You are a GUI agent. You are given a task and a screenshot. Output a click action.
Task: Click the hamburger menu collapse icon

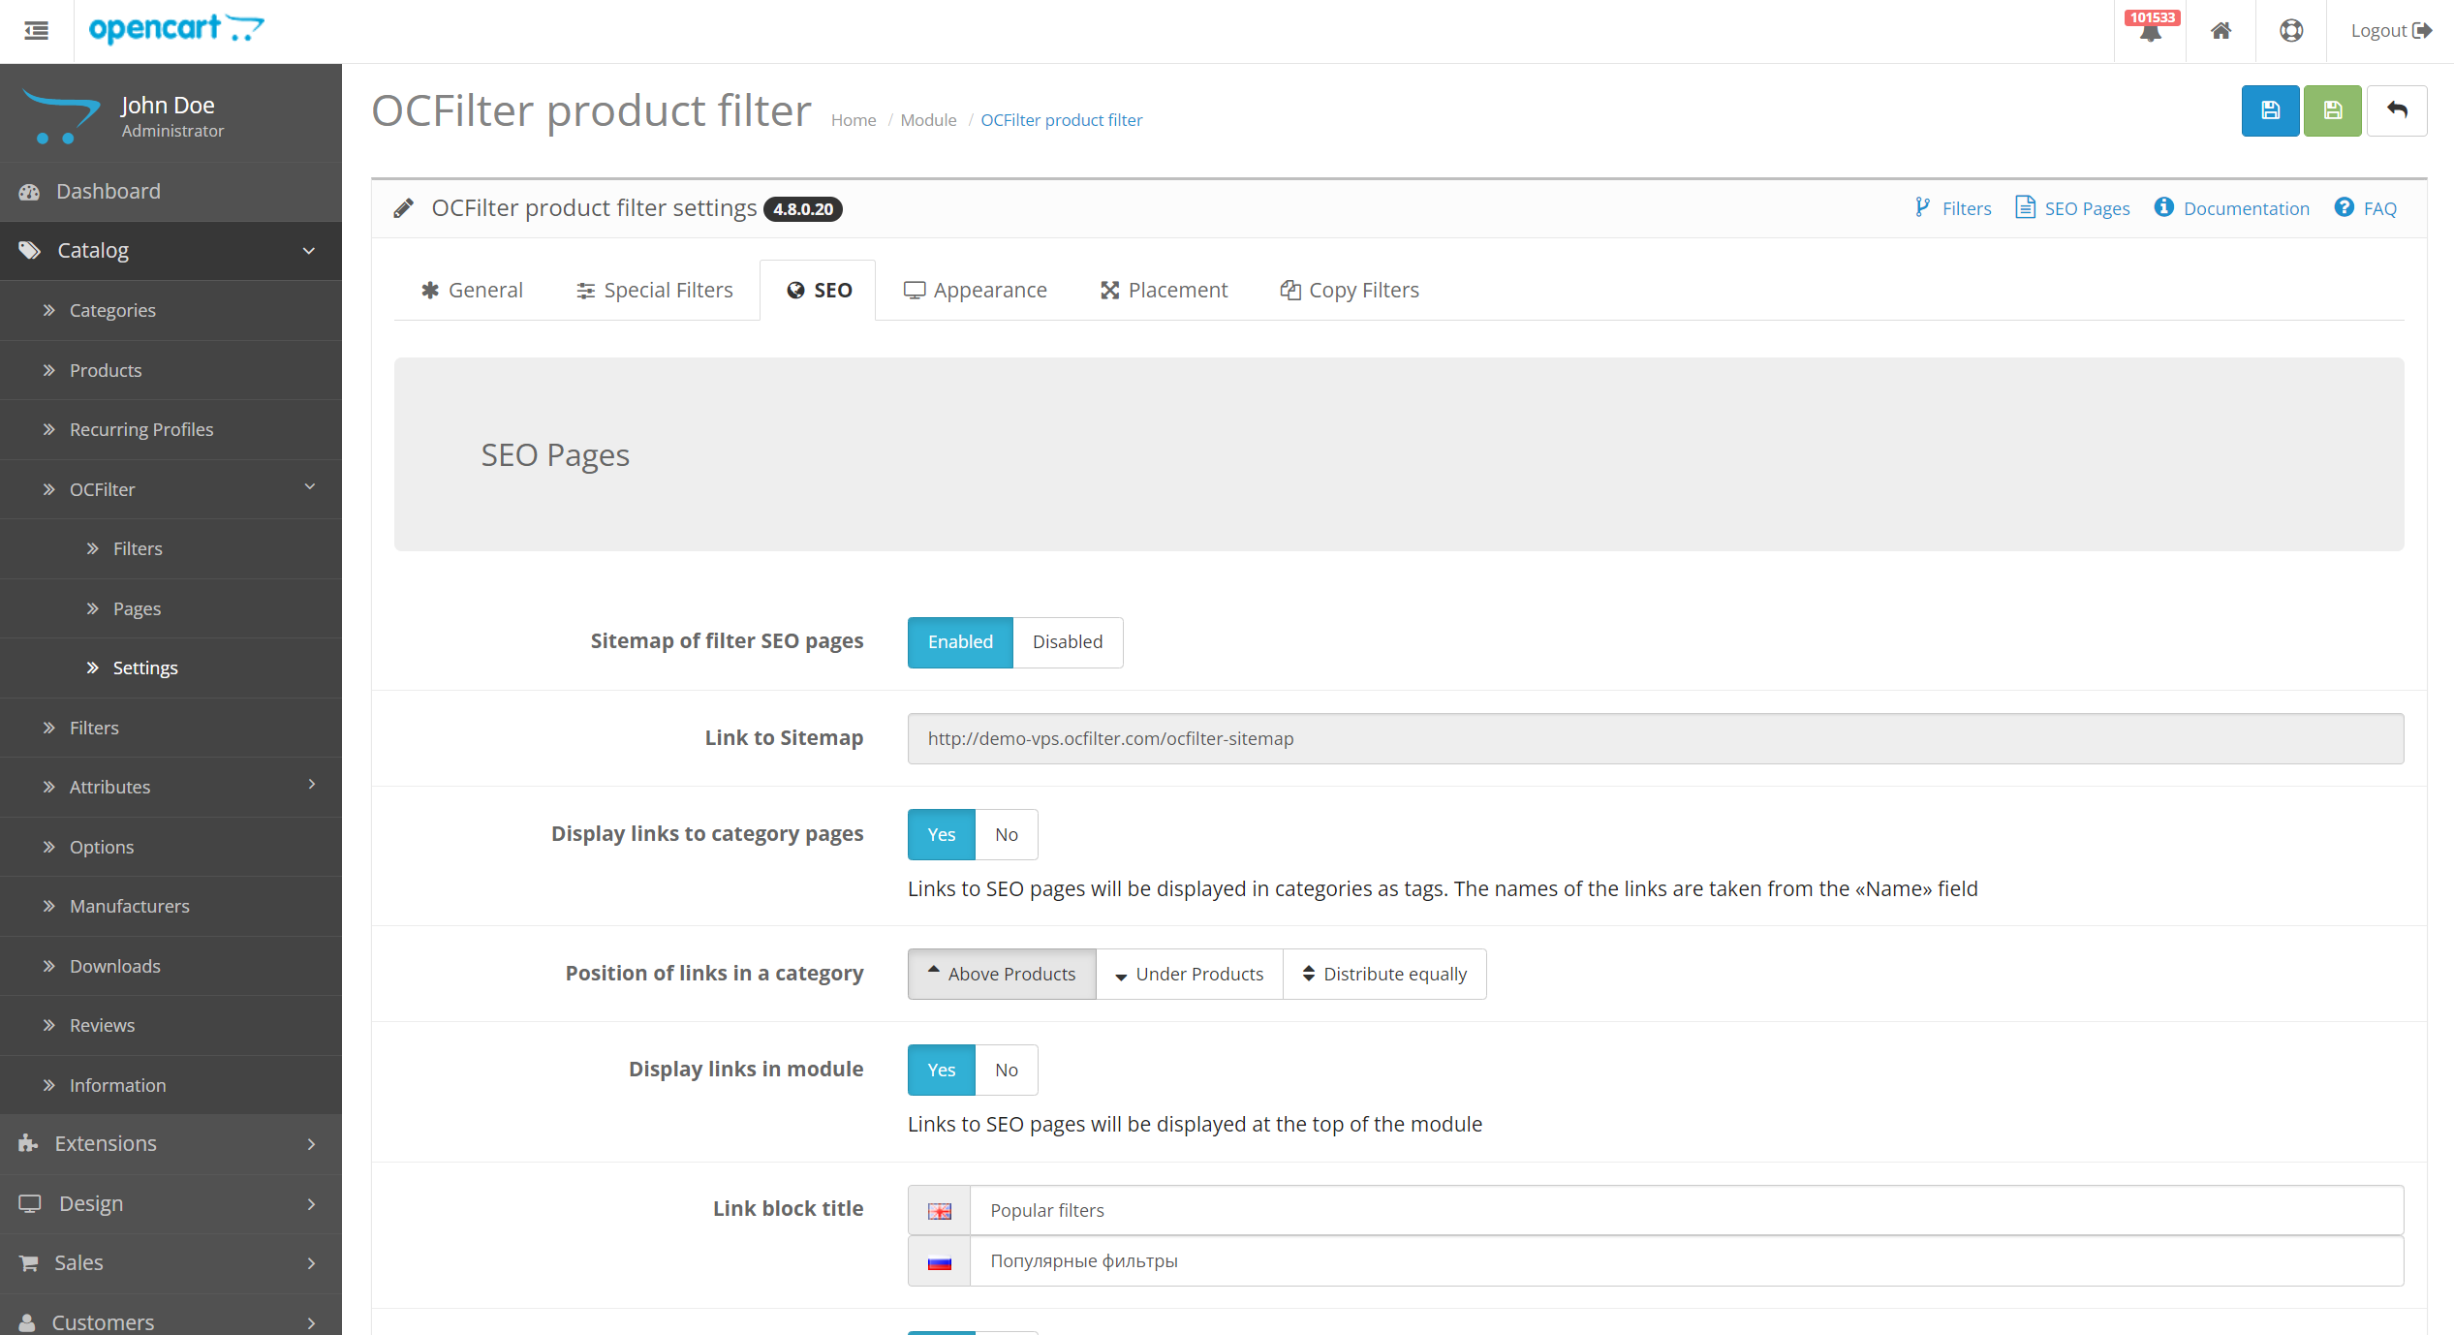click(x=37, y=31)
